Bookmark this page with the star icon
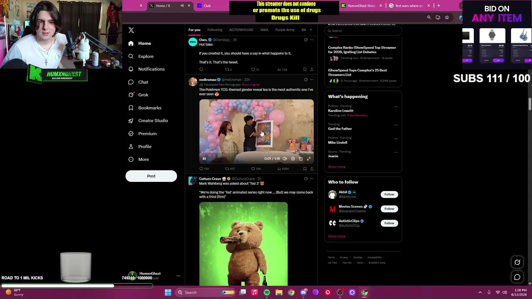 coord(447,17)
